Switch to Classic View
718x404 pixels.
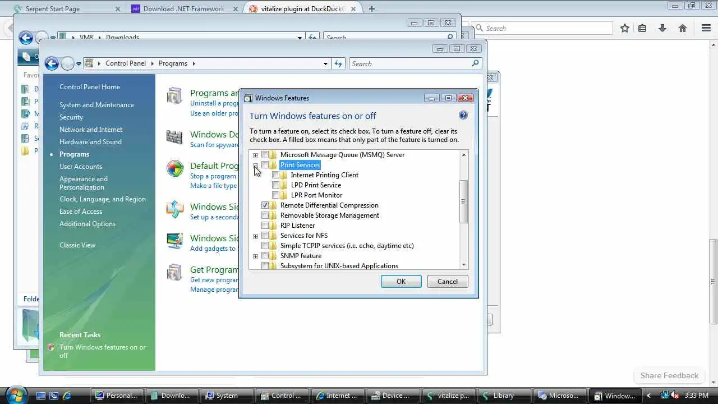coord(77,245)
